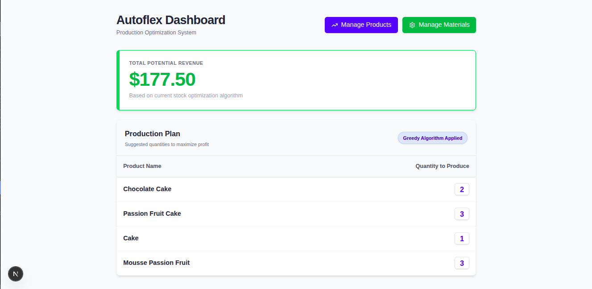The width and height of the screenshot is (592, 289).
Task: Click the Manage Products button label
Action: coord(366,25)
